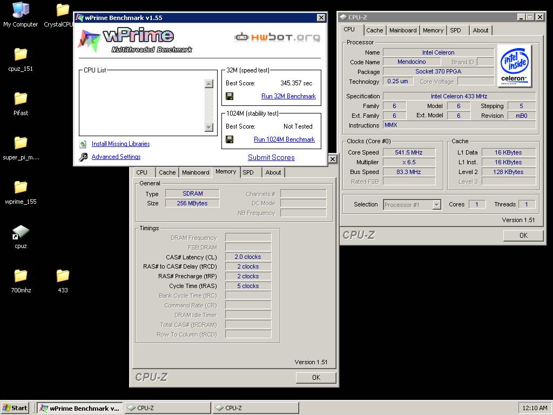Click the Specification field Intel Celeron 433 MHz
This screenshot has width=553, height=415.
click(x=459, y=96)
